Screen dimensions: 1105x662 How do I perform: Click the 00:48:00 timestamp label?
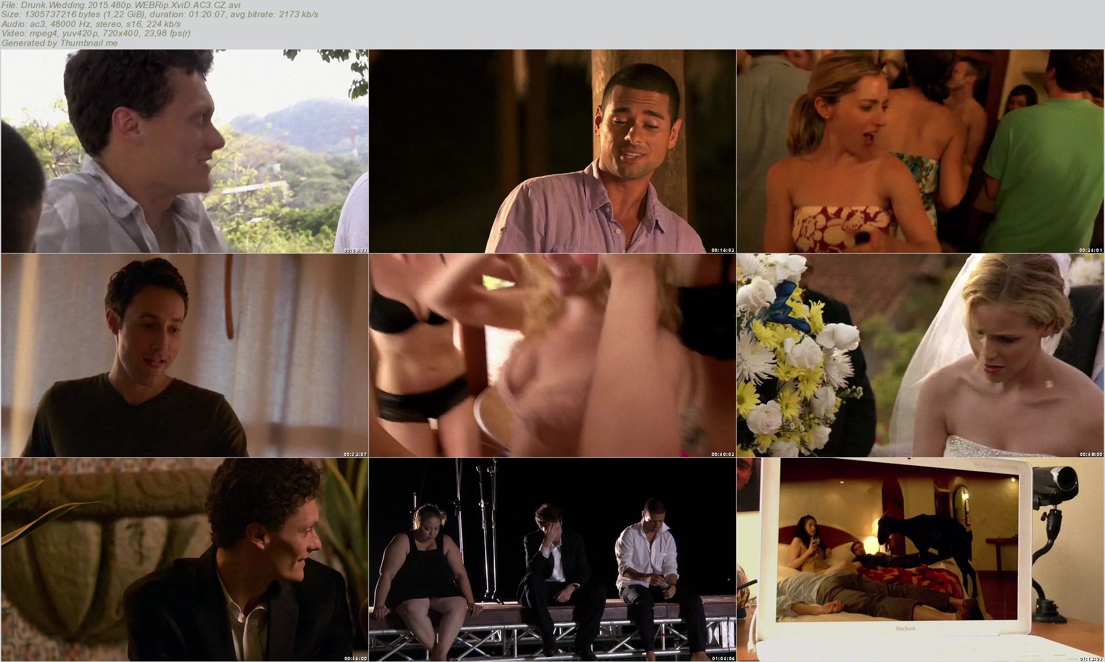(1091, 454)
